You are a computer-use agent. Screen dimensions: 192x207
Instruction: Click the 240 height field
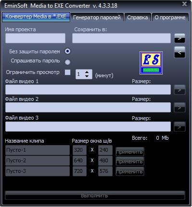point(105,150)
